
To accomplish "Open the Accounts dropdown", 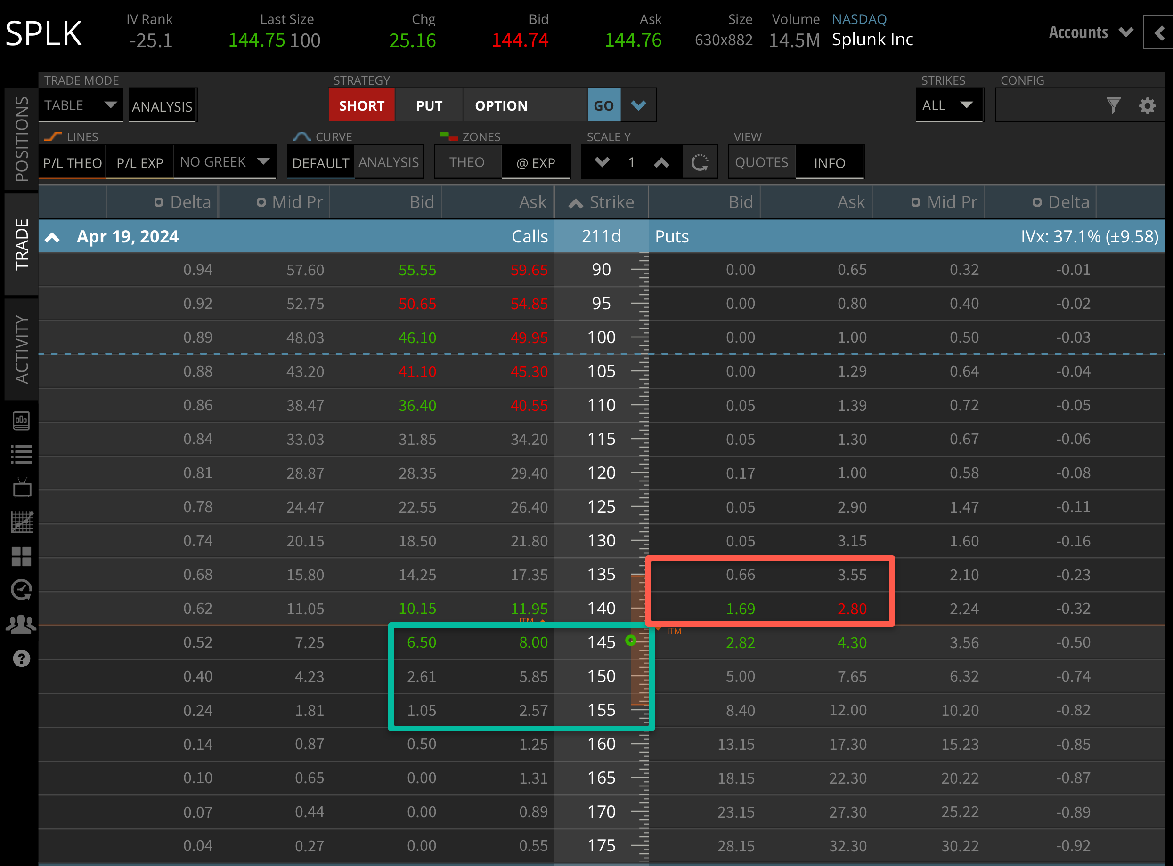I will coord(1090,32).
